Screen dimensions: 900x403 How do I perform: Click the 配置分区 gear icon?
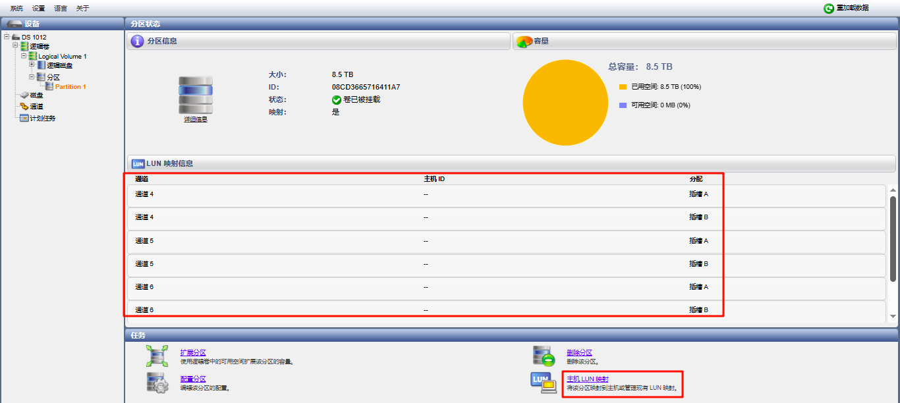click(156, 382)
